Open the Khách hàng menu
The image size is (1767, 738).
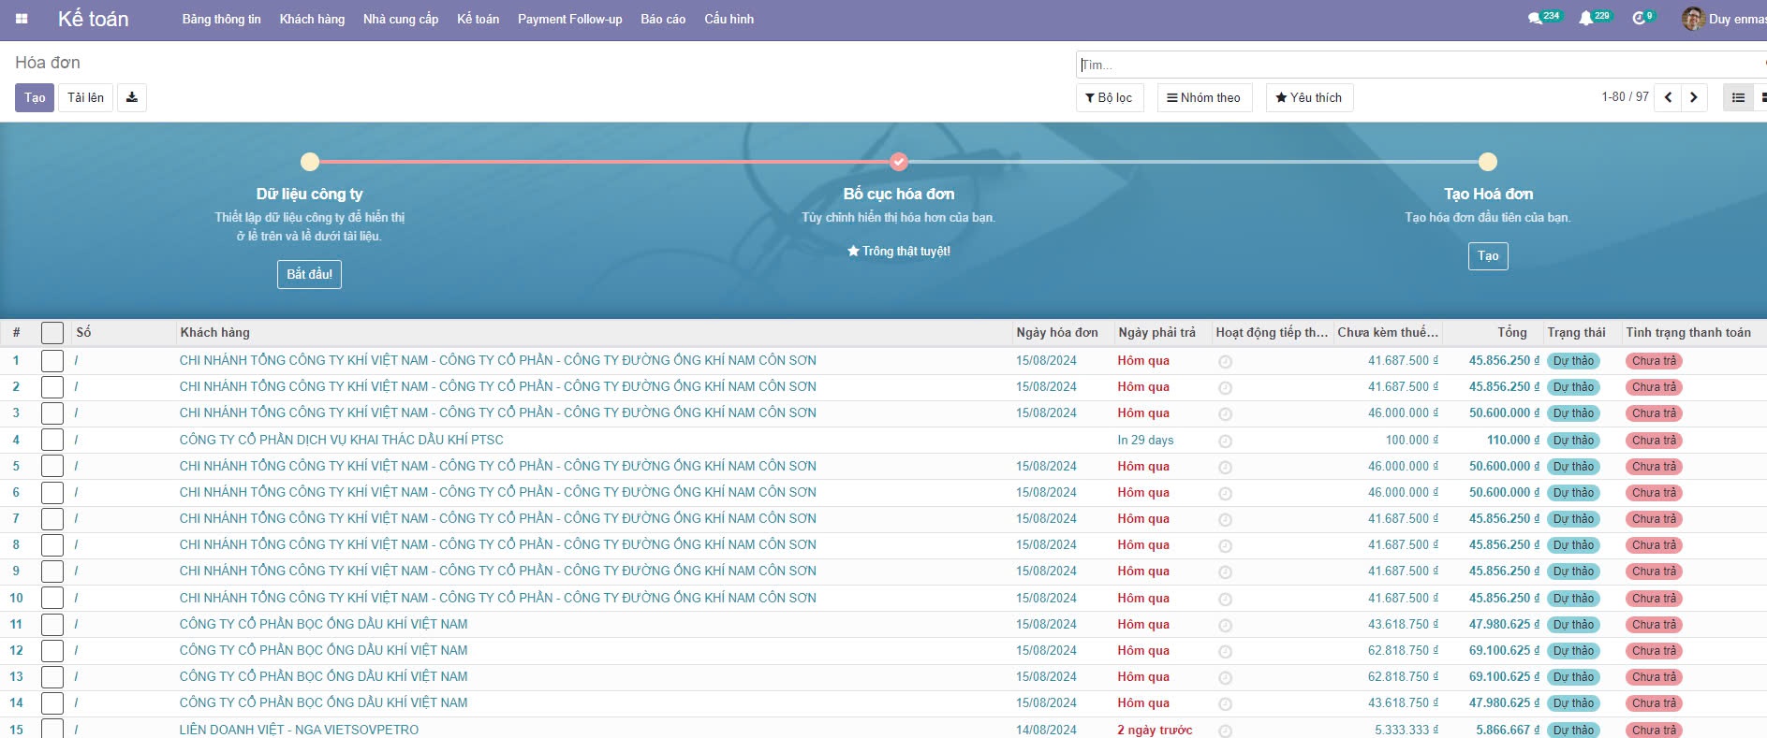point(312,19)
